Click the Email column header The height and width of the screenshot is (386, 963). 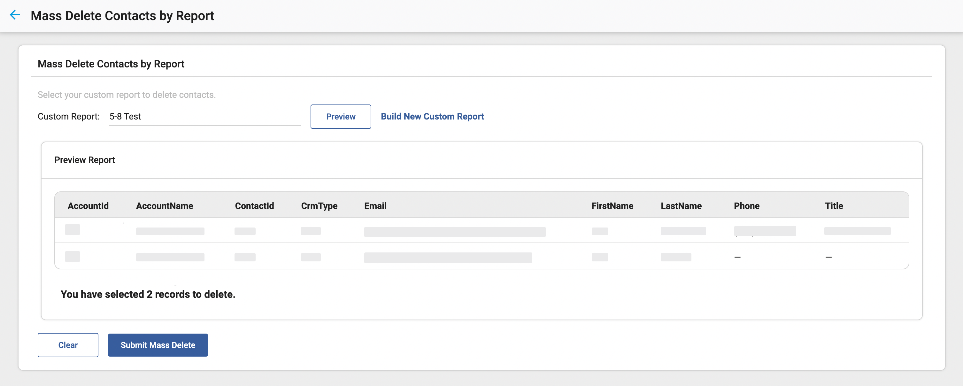pyautogui.click(x=375, y=206)
